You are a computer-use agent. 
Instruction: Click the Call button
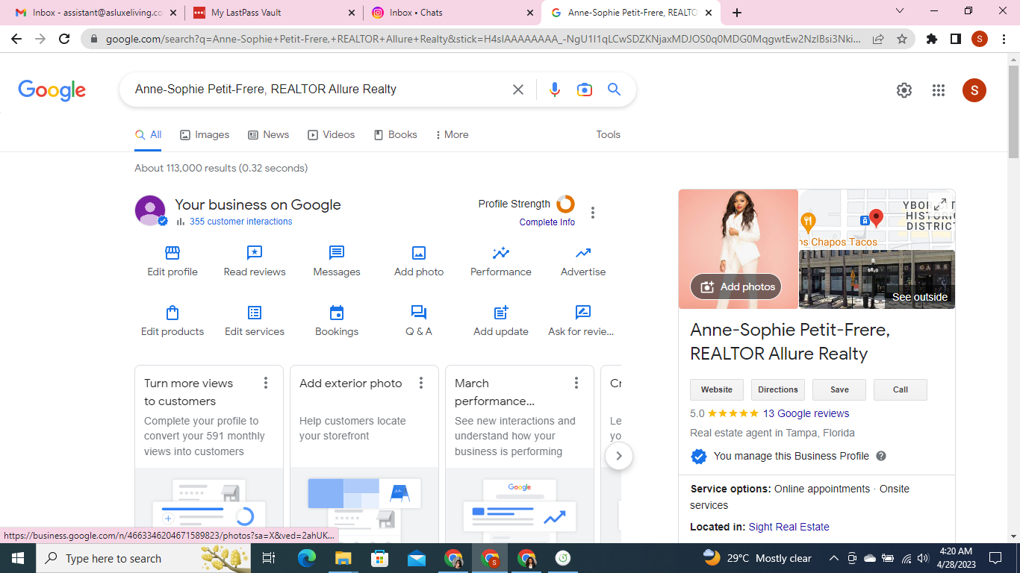click(901, 389)
